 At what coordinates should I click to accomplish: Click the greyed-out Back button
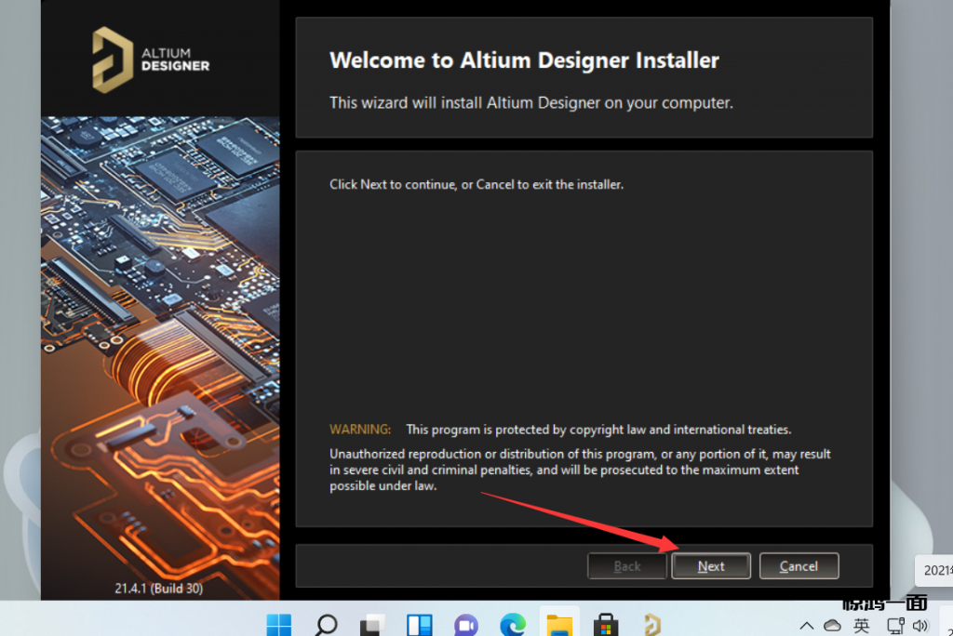[x=627, y=565]
